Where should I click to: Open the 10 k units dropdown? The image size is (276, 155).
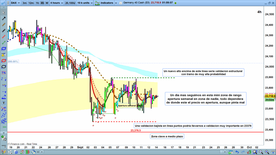point(85,3)
